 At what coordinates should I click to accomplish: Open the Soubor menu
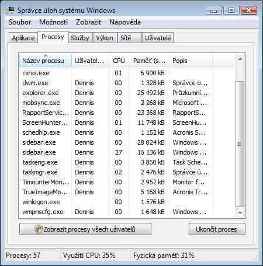tap(20, 22)
